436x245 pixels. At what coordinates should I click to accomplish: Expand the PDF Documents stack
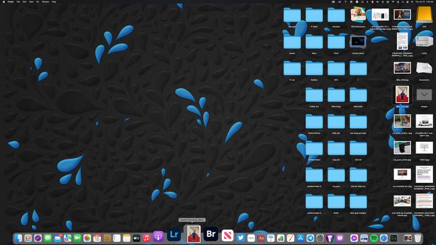[358, 15]
